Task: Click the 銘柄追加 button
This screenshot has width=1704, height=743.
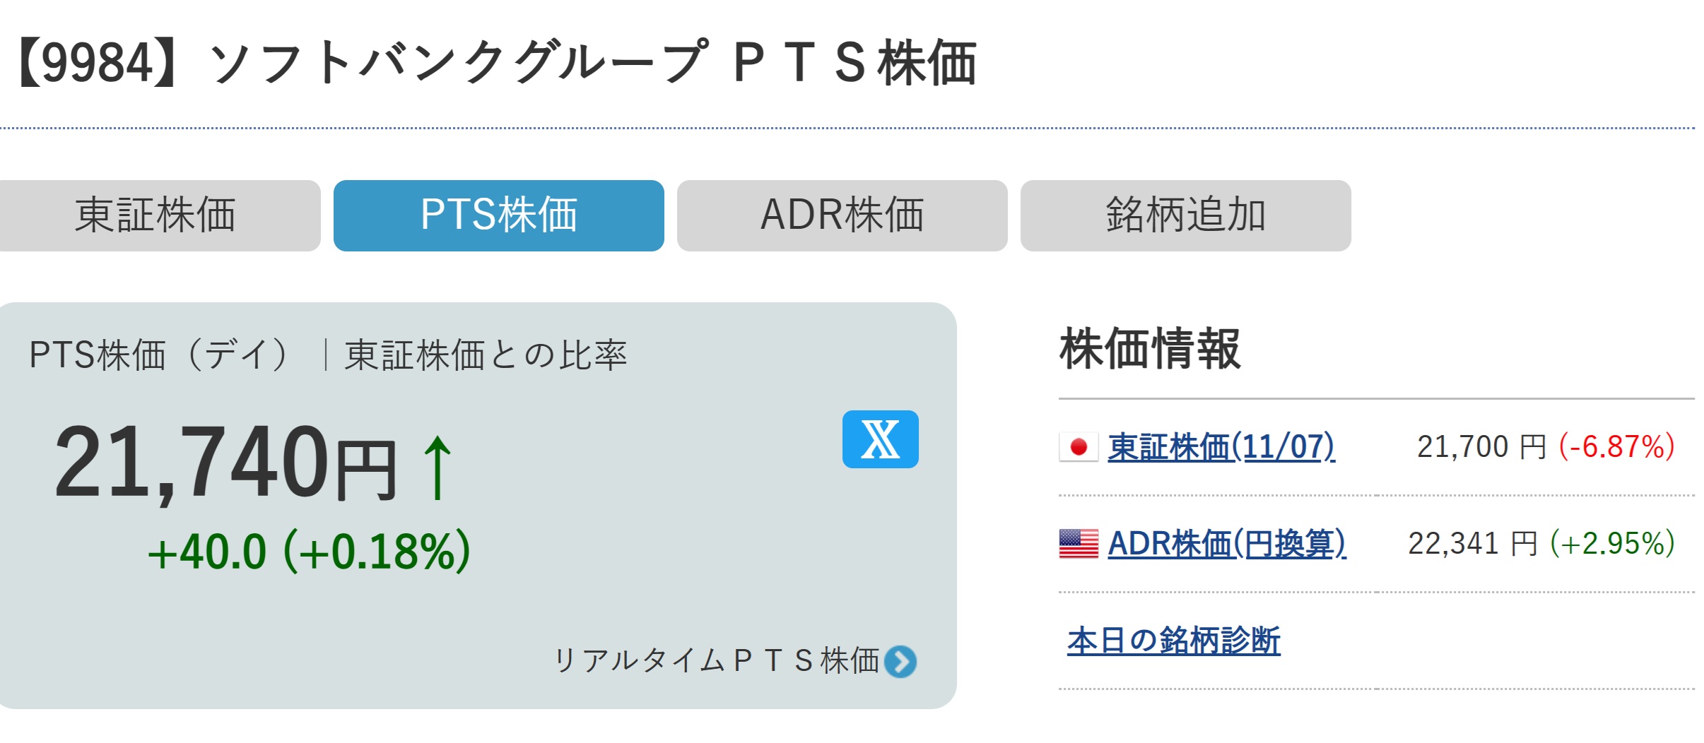Action: [x=1185, y=215]
